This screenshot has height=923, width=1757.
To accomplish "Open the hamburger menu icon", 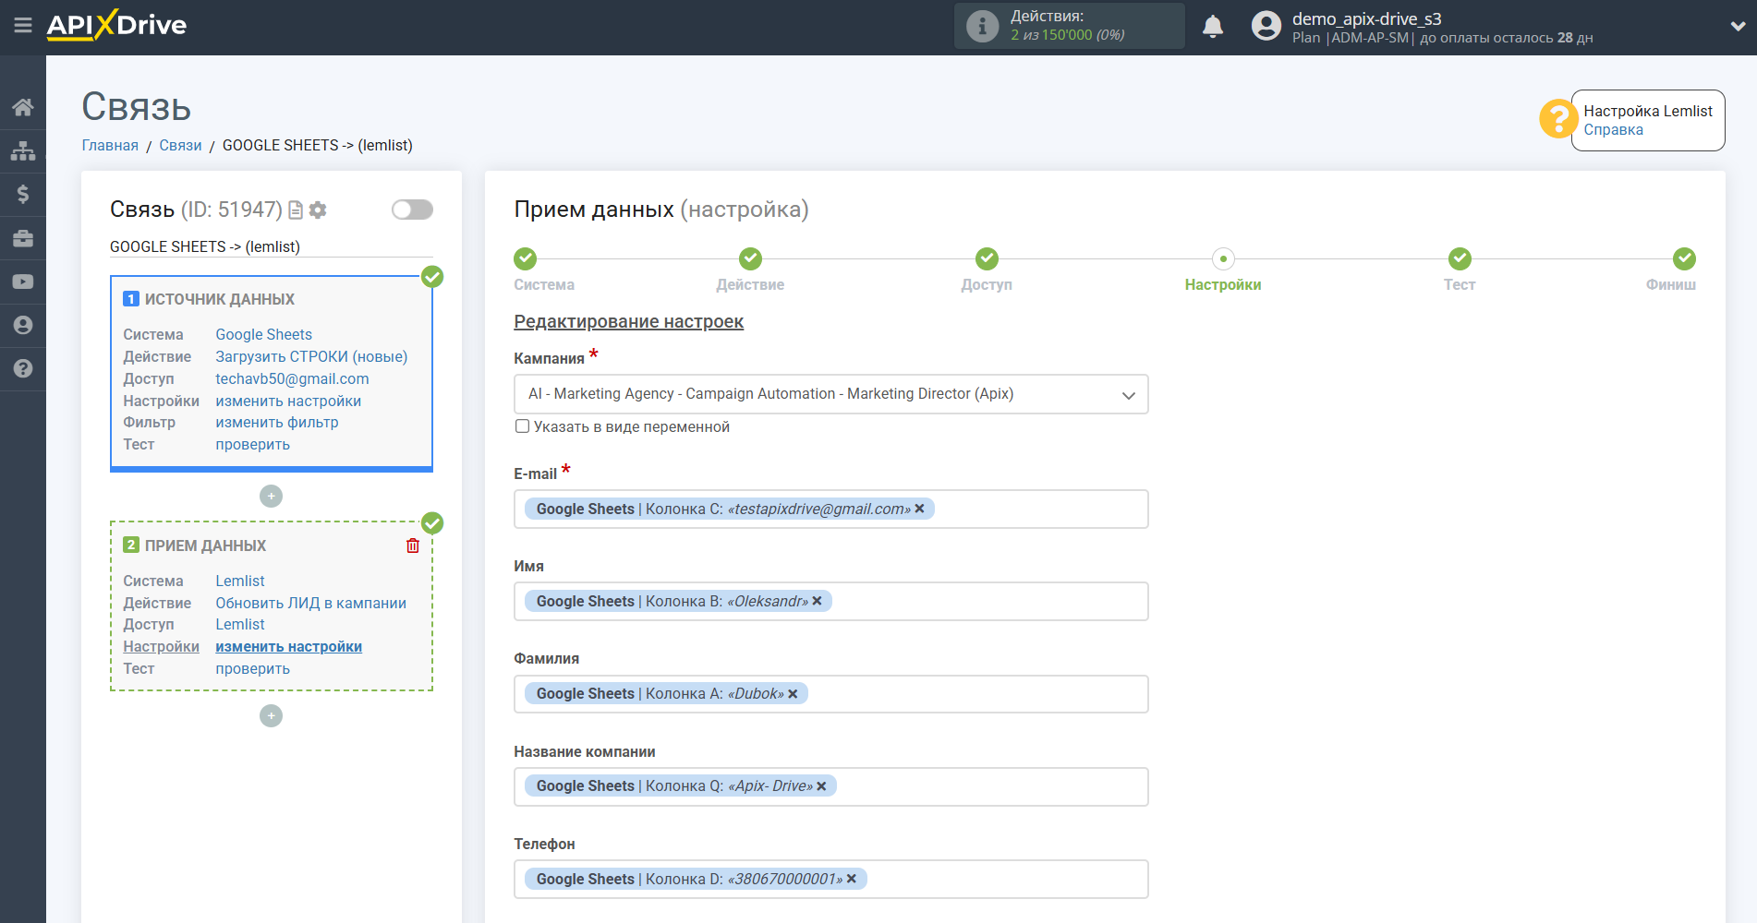I will [x=23, y=25].
